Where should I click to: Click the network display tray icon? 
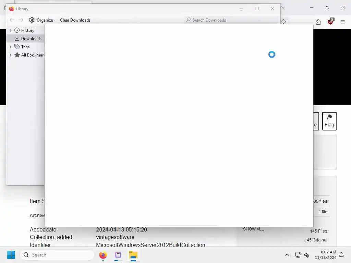tap(298, 255)
